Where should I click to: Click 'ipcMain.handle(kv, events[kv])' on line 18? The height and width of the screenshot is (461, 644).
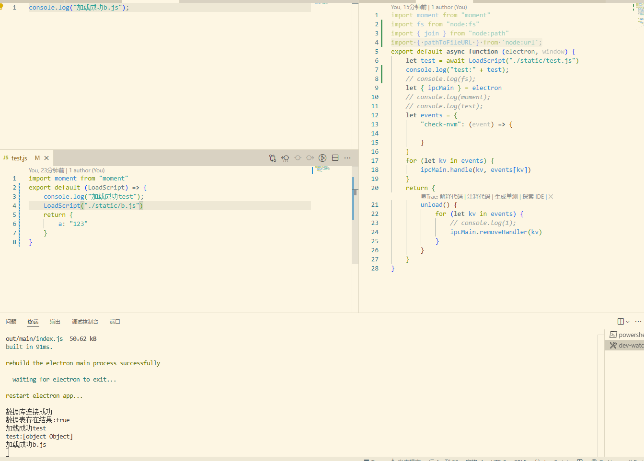(x=476, y=170)
